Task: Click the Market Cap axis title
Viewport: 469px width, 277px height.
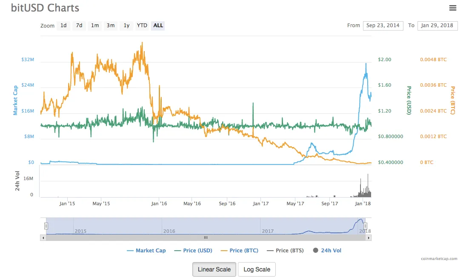Action: 15,100
